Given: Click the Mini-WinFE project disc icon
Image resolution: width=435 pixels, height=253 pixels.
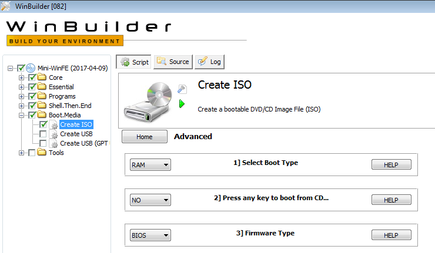Looking at the screenshot, I should point(31,68).
